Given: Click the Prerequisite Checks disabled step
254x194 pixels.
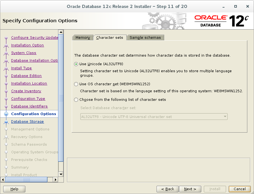Looking at the screenshot, I should click(29, 160).
